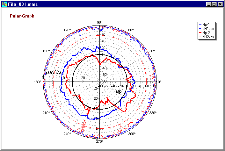
Task: Maximize the File_001.mms window
Action: tap(214, 4)
